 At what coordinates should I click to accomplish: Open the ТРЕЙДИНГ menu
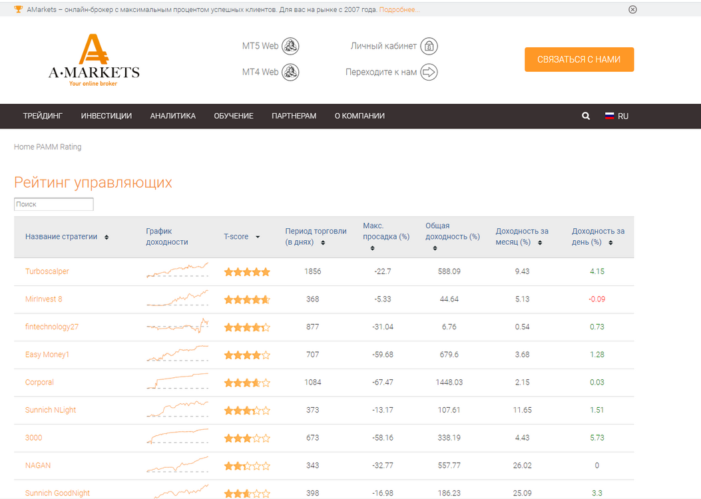[43, 116]
